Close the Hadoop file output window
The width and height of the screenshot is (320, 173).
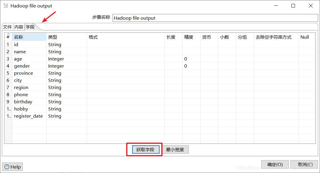pyautogui.click(x=310, y=6)
